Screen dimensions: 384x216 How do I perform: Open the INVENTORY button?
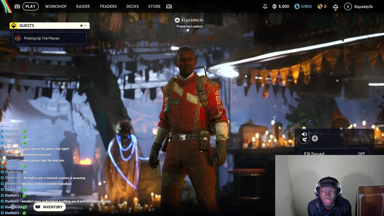click(49, 207)
